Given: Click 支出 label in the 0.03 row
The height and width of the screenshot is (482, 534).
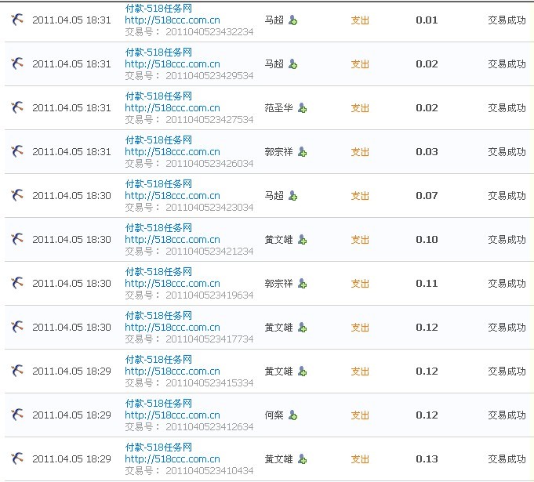Looking at the screenshot, I should (359, 152).
